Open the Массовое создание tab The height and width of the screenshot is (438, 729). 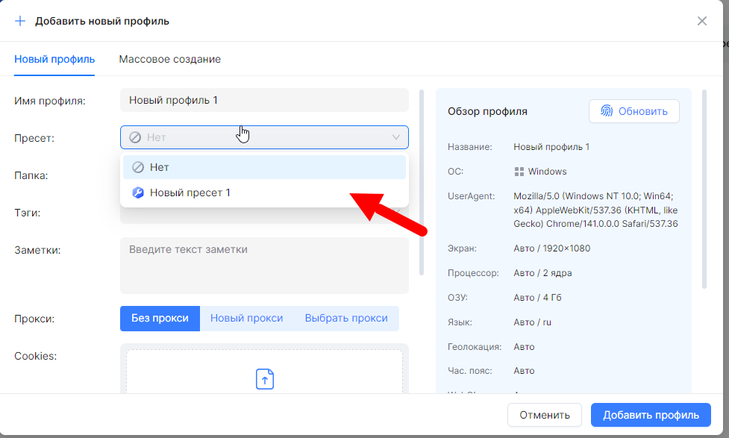169,59
